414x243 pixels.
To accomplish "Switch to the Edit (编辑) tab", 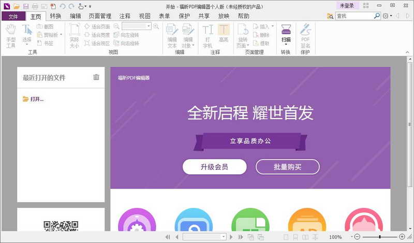I will point(75,16).
